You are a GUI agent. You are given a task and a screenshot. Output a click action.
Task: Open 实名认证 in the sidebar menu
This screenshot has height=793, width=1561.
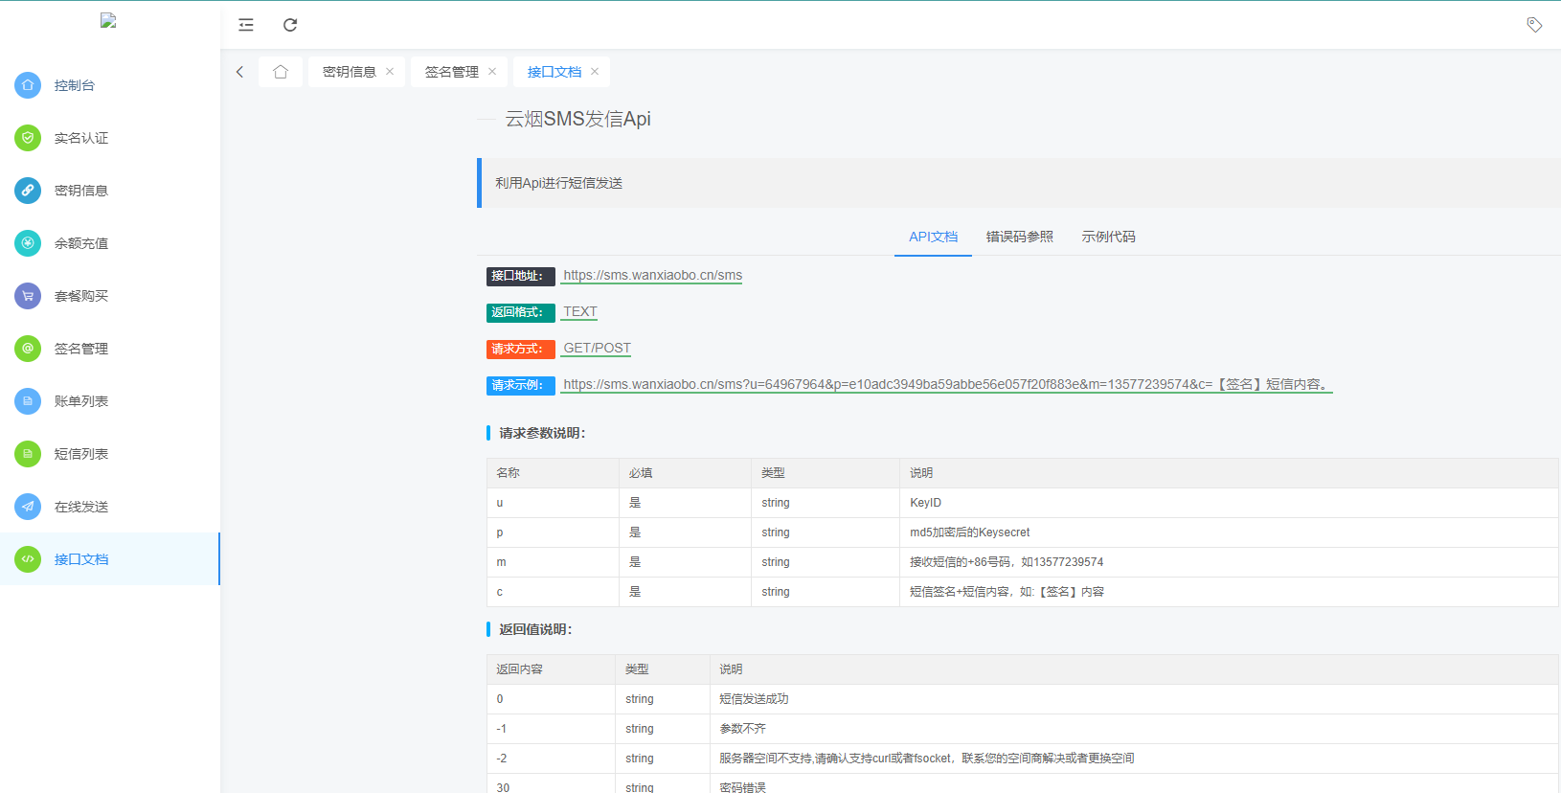(x=110, y=138)
